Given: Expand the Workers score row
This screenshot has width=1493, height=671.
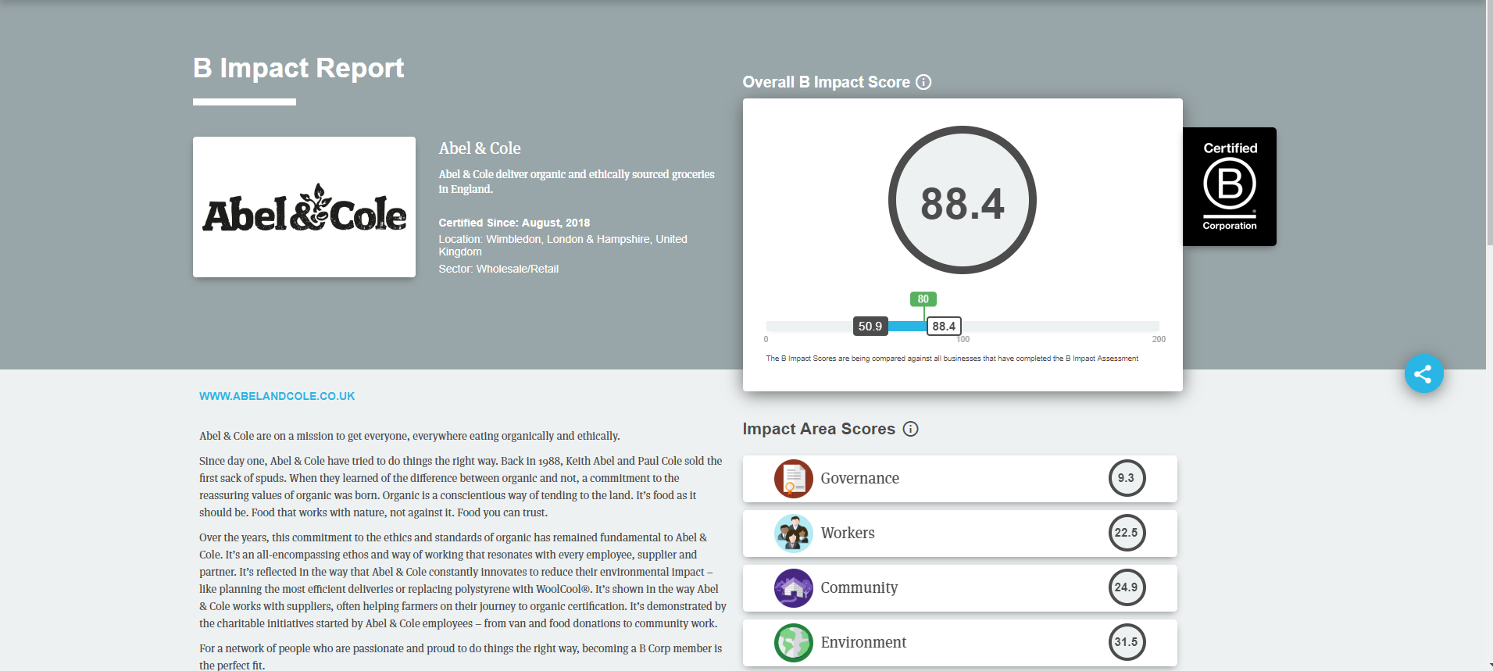Looking at the screenshot, I should [x=959, y=533].
